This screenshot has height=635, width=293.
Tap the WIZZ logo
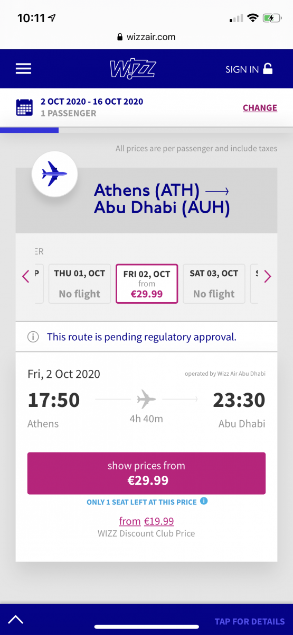(133, 69)
